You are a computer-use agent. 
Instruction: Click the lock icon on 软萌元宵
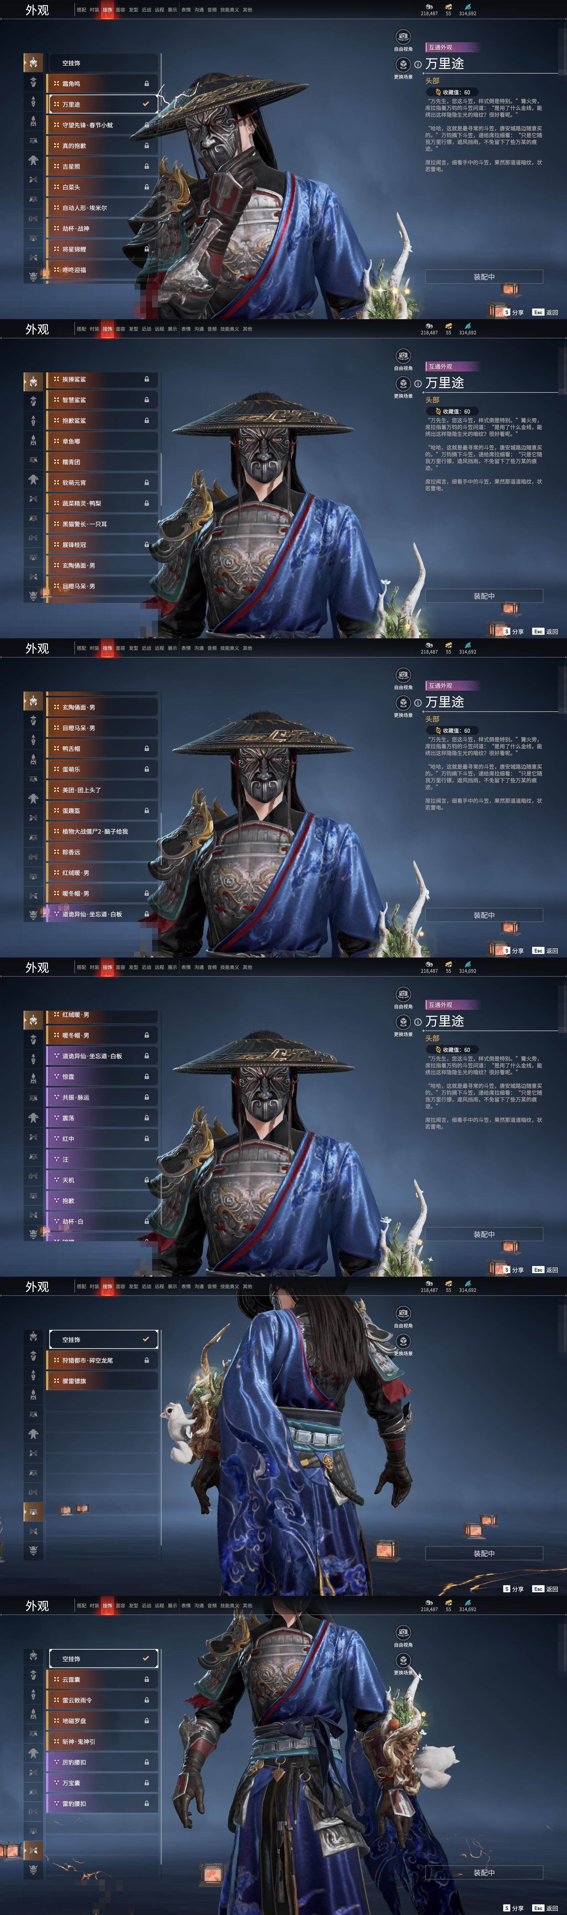pos(146,483)
